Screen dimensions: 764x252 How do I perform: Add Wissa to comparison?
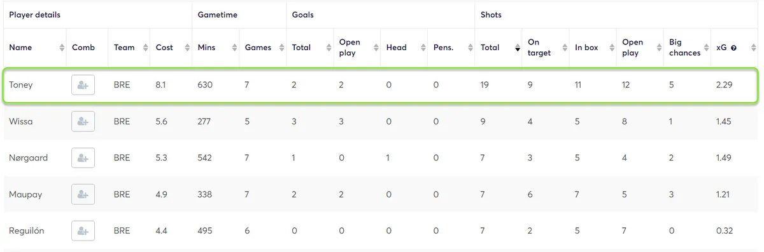pos(83,121)
